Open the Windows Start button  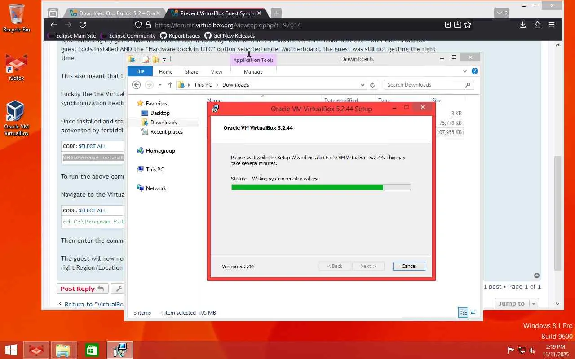[11, 350]
